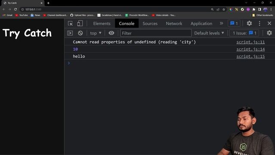Open the Excalidraw bookmark

tap(110, 15)
